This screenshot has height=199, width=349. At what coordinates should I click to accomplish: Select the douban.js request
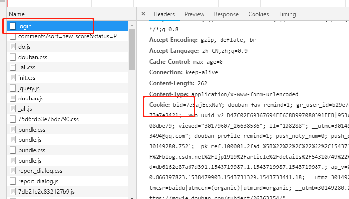click(x=67, y=99)
